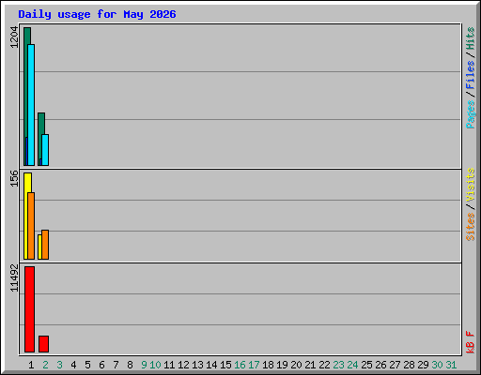This screenshot has height=375, width=481.
Task: Click the day 1 orange sites bar
Action: click(x=31, y=226)
